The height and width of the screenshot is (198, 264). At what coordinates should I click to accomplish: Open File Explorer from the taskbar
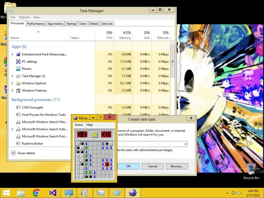click(21, 193)
